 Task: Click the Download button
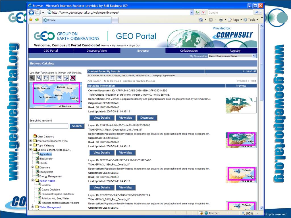(147, 118)
